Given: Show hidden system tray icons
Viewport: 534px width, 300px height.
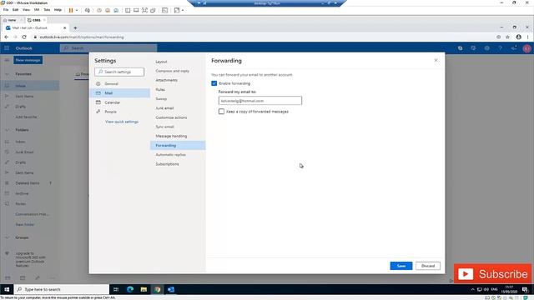Looking at the screenshot, I should pos(473,289).
